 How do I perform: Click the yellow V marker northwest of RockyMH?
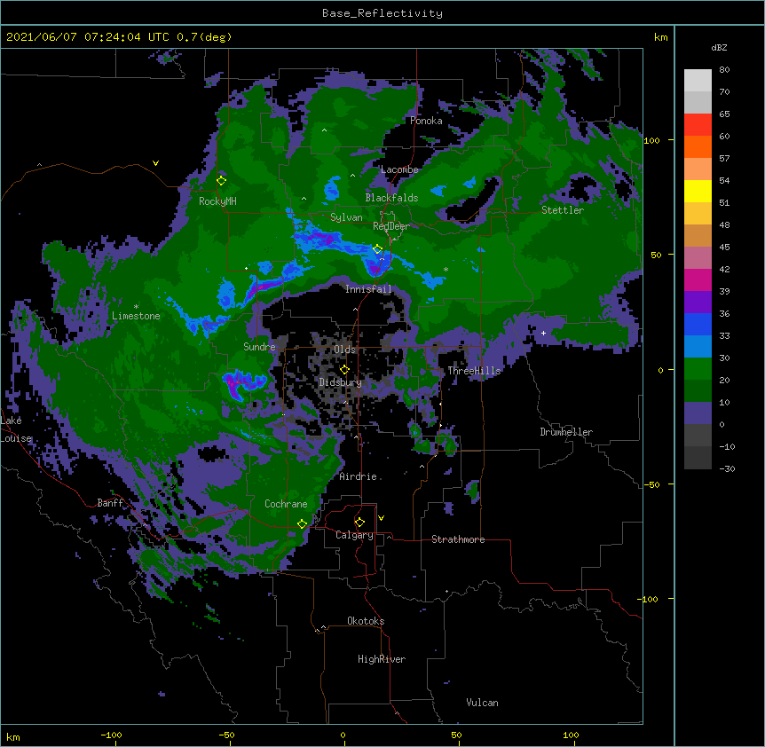pyautogui.click(x=155, y=163)
